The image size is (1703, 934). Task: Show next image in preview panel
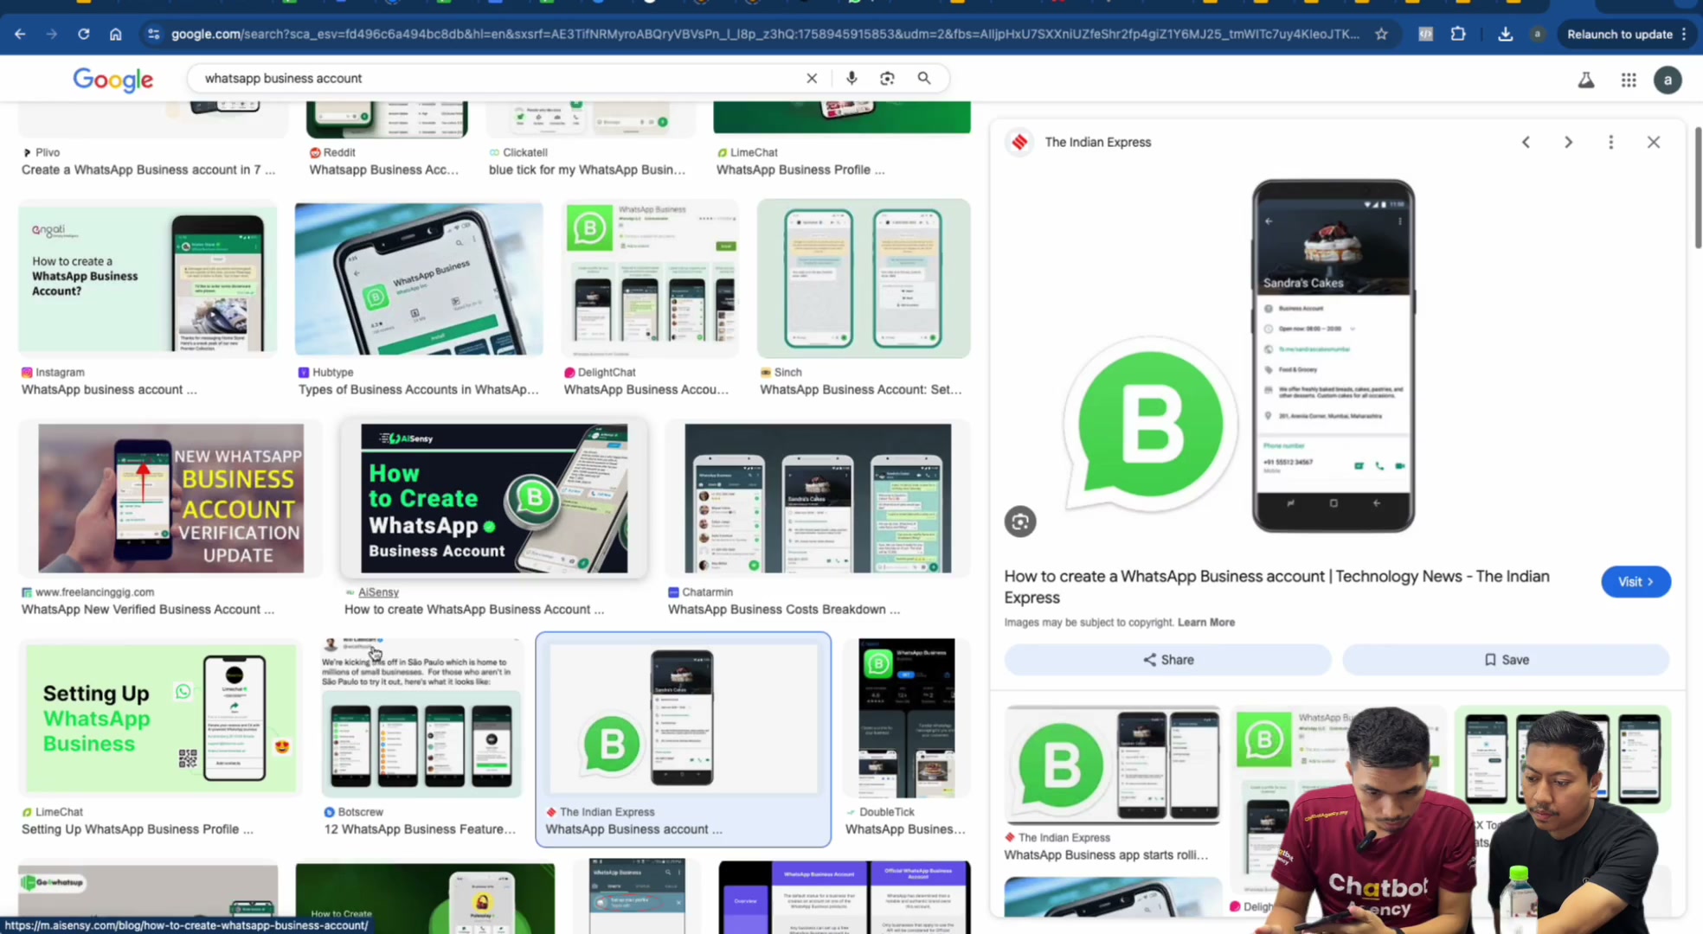[1568, 142]
